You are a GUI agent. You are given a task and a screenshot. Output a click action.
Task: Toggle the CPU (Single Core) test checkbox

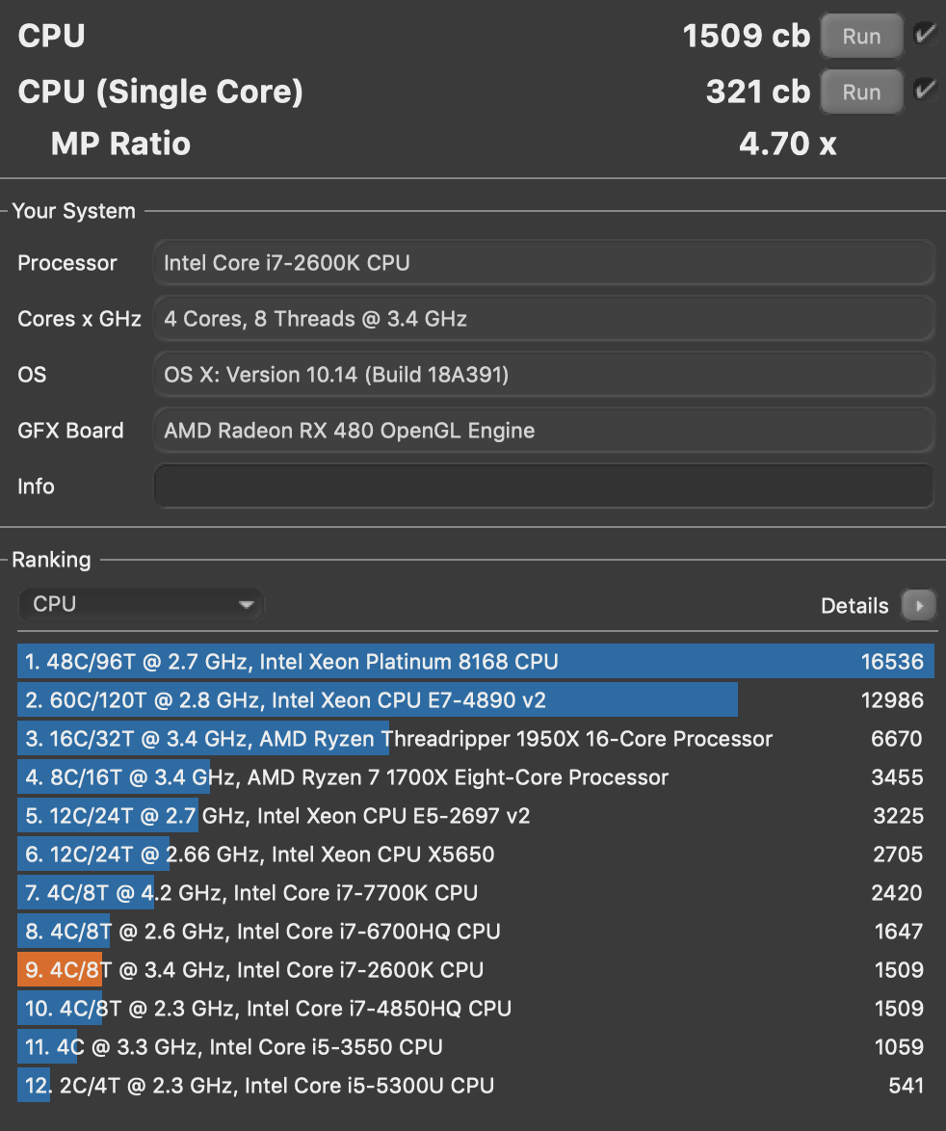925,91
